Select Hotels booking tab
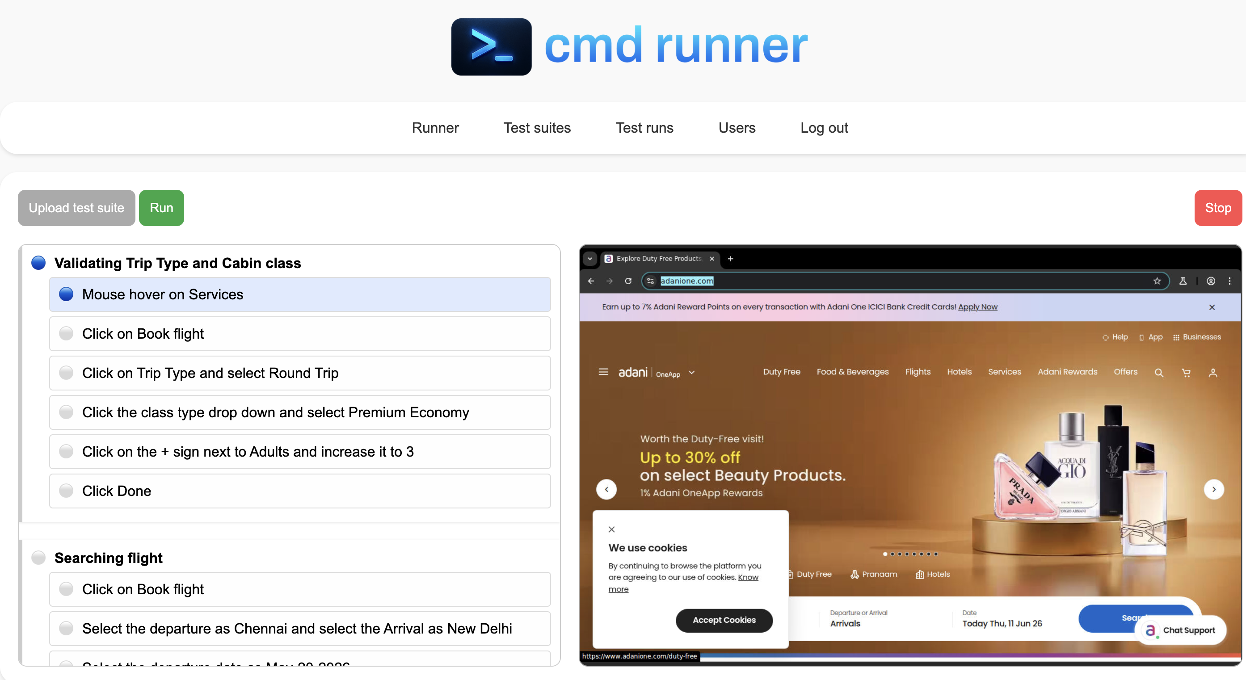This screenshot has width=1246, height=680. coord(933,574)
